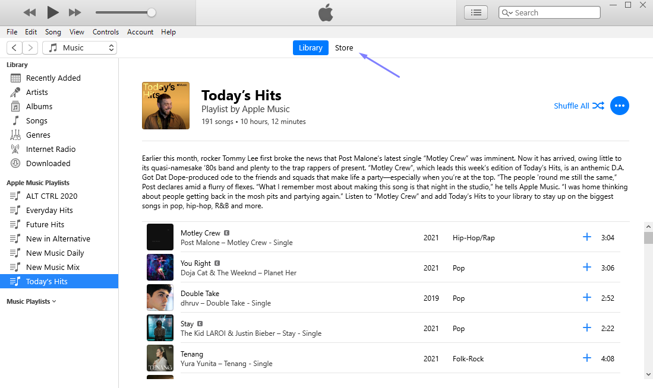Open search options dropdown arrow
Viewport: 653px width, 388px height.
(x=506, y=12)
